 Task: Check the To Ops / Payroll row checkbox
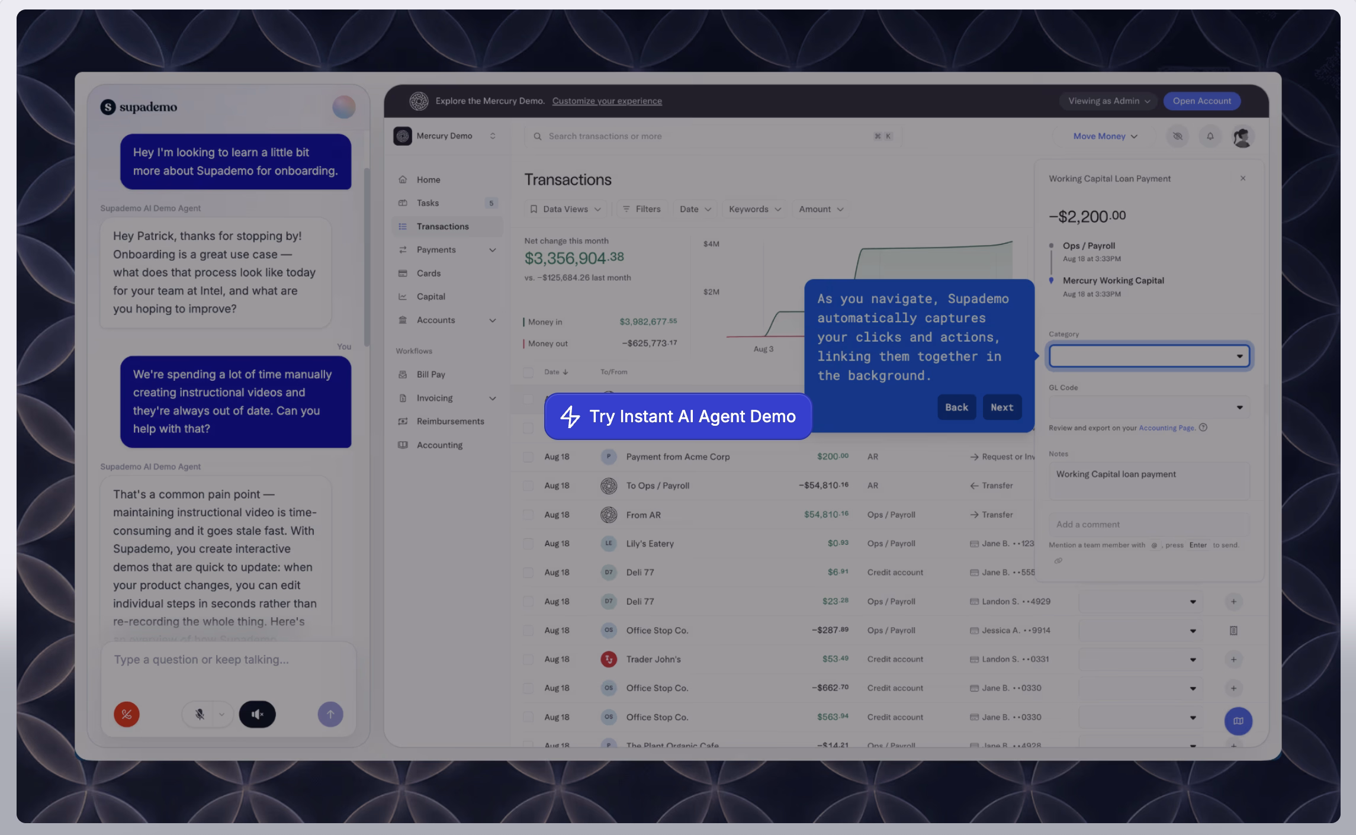[528, 486]
